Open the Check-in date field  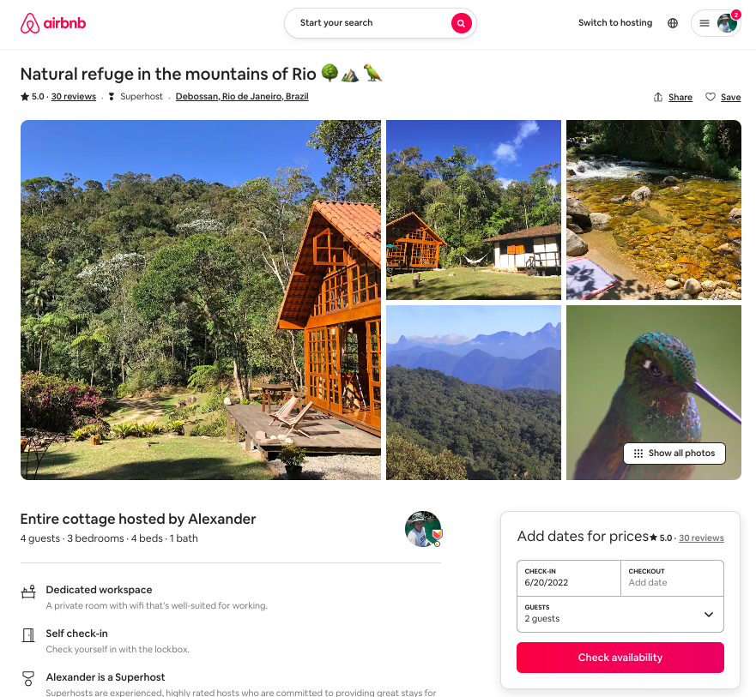point(568,578)
